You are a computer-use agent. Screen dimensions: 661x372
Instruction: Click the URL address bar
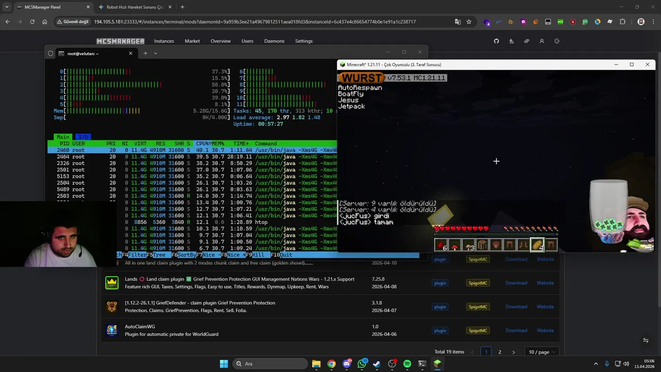coord(254,22)
